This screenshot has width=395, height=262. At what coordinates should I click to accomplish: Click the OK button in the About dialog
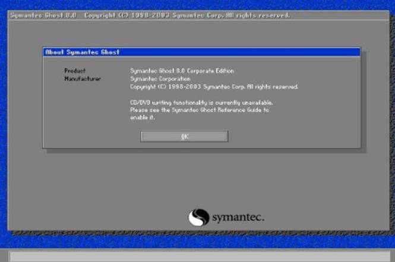[184, 136]
